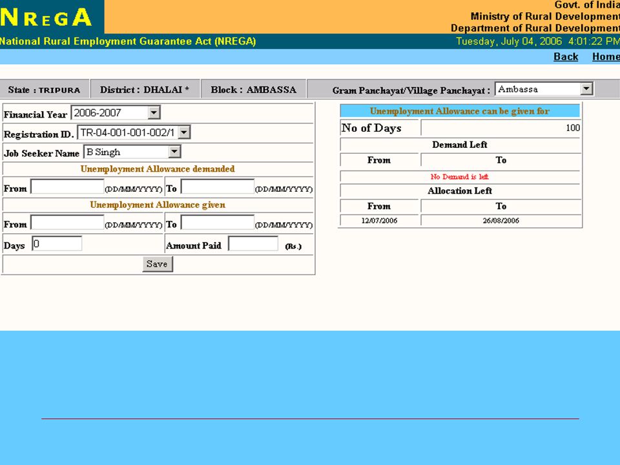Viewport: 620px width, 465px height.
Task: Click the 'Unemployment Allowance demanded' heading
Action: pyautogui.click(x=158, y=169)
